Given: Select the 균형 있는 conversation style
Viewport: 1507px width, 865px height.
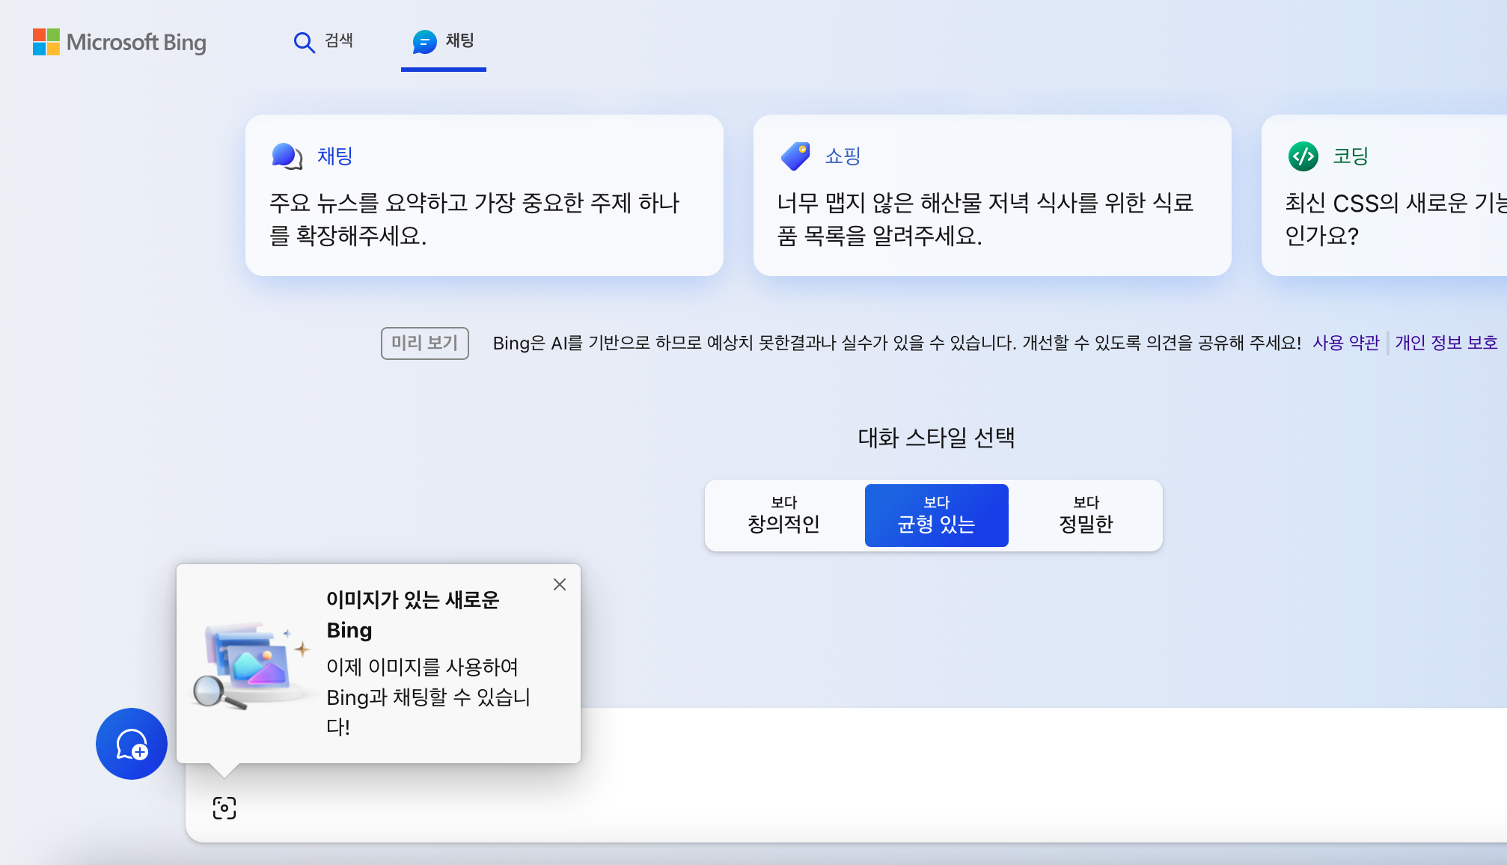Looking at the screenshot, I should point(936,516).
